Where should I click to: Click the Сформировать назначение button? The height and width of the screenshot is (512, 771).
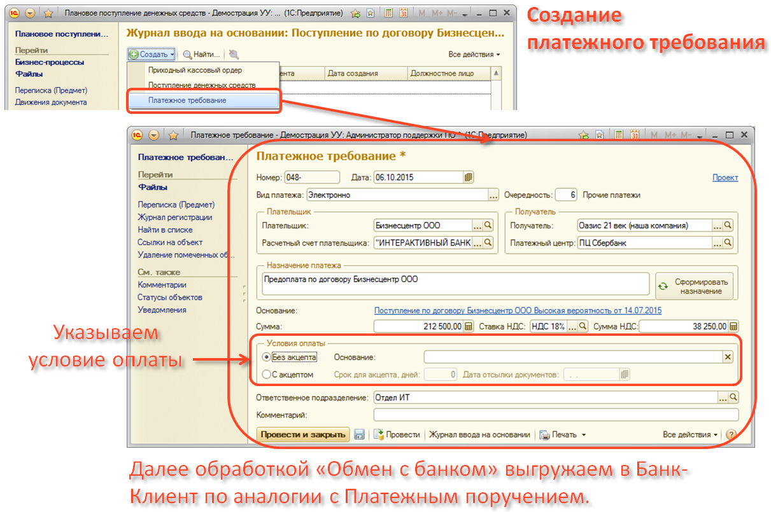click(695, 286)
